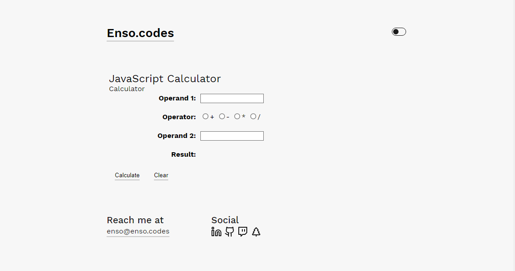This screenshot has width=515, height=271.
Task: Open the LinkedIn social profile icon
Action: tap(216, 232)
